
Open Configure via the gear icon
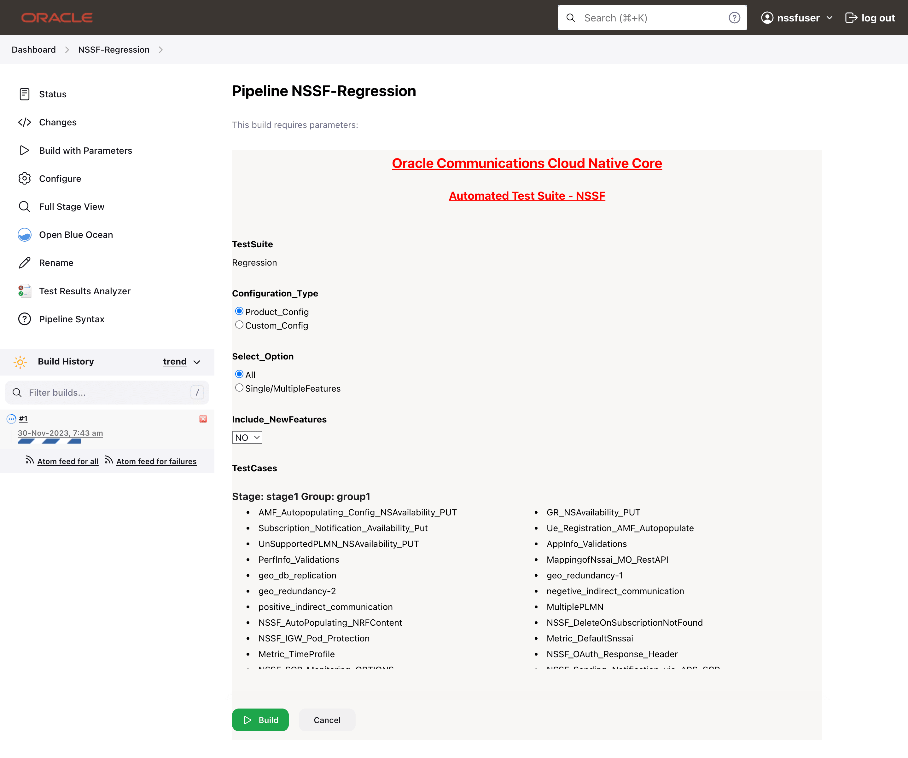(25, 179)
